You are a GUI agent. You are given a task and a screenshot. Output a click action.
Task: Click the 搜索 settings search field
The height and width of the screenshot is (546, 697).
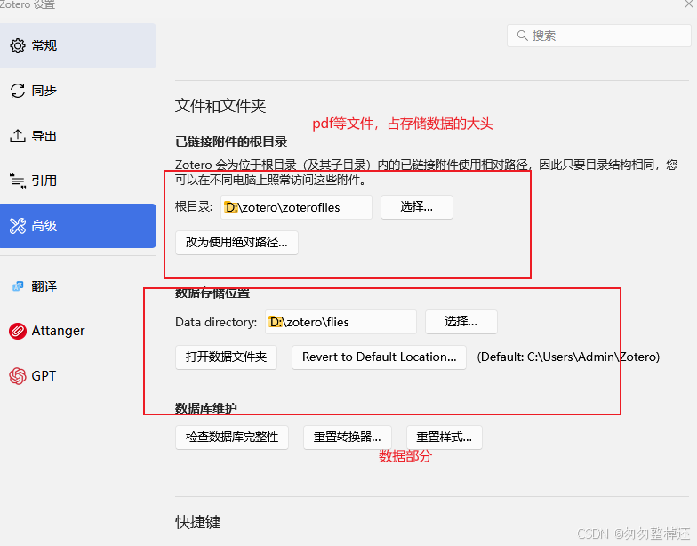click(599, 36)
